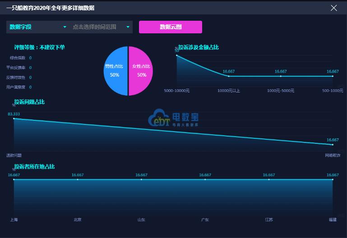Close the 一只船教育 detail dialog
This screenshot has width=347, height=238.
tap(334, 8)
